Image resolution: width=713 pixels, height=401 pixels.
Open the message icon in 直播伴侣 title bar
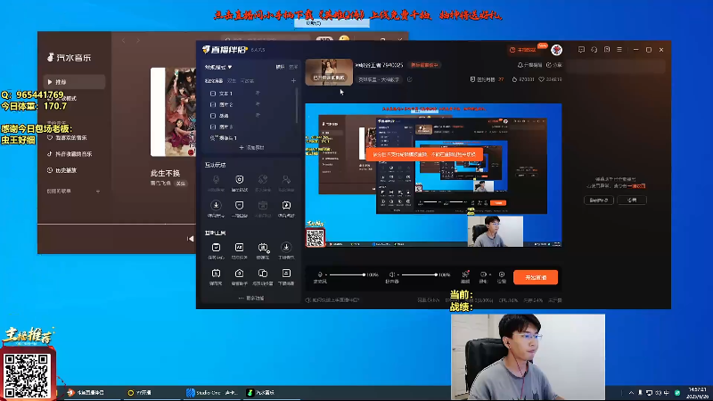pos(581,50)
